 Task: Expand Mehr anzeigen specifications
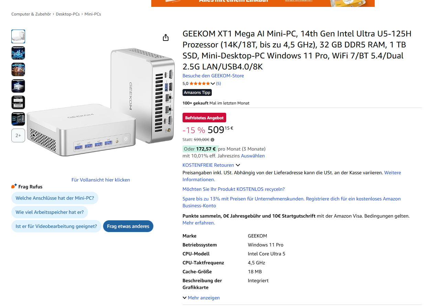tap(201, 298)
